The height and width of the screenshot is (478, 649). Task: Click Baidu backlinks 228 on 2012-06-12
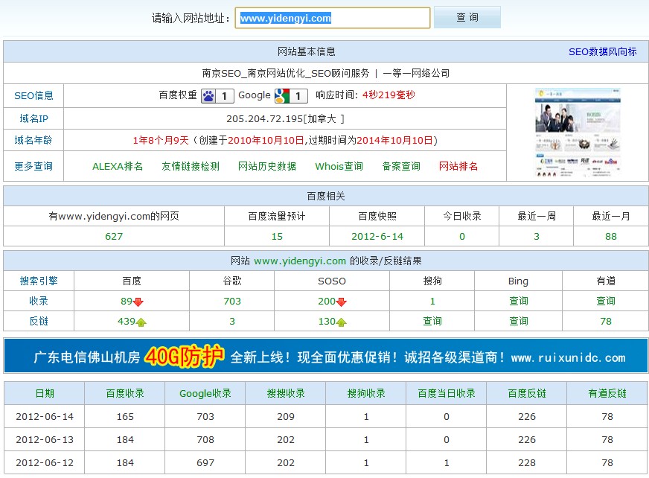coord(527,463)
